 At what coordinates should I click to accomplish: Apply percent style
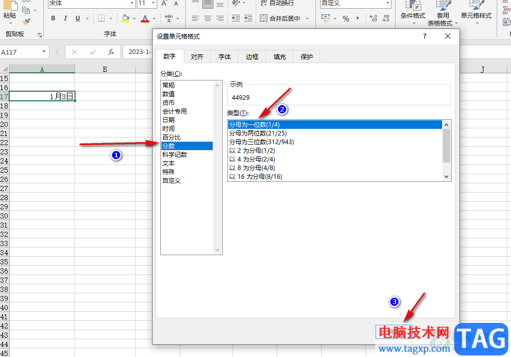coord(346,18)
